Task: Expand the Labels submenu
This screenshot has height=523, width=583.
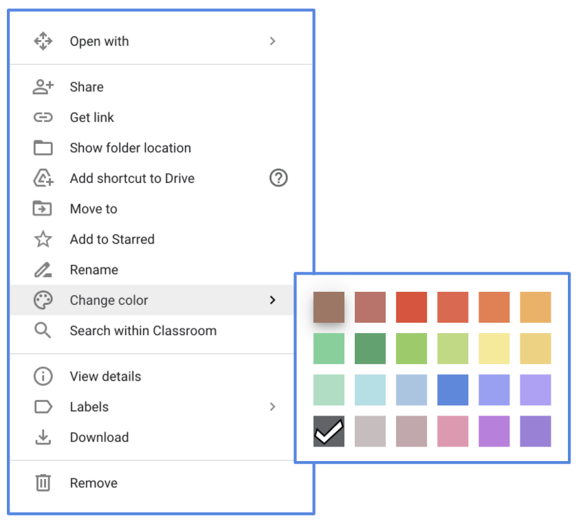Action: pos(272,407)
